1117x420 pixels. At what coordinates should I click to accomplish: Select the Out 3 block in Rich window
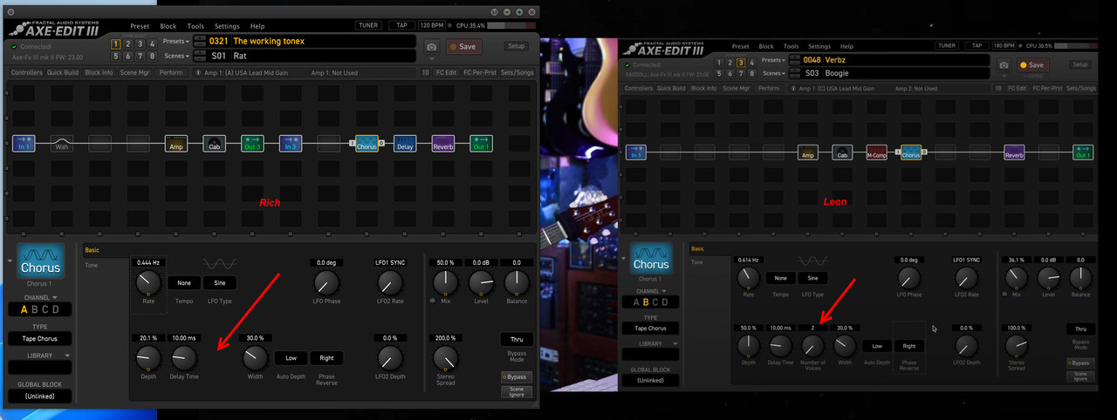[x=252, y=143]
